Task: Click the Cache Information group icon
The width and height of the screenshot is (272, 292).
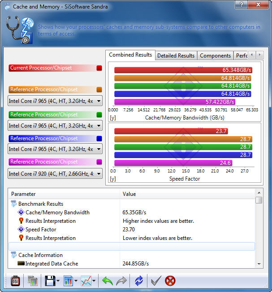Action: point(14,255)
